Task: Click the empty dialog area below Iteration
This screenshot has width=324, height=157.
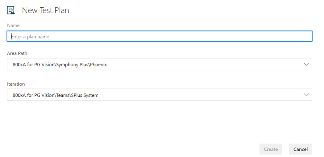Action: [132, 122]
